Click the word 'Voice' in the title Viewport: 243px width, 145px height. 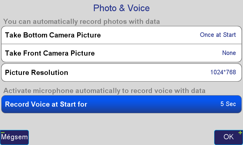click(x=138, y=8)
